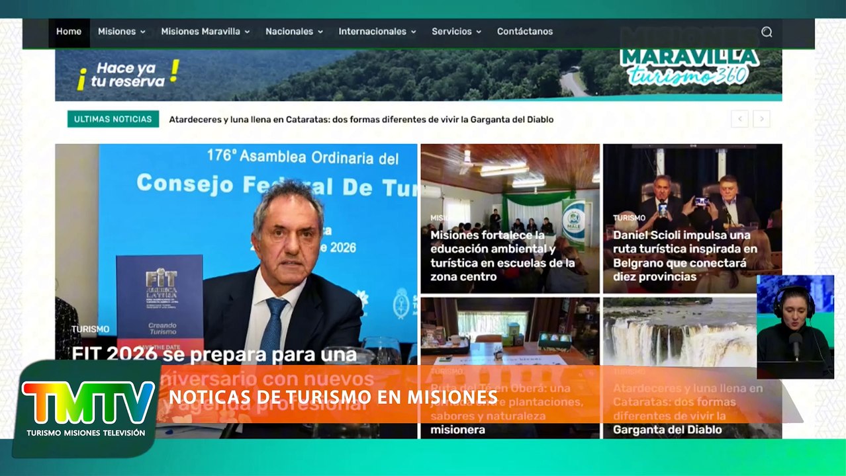846x476 pixels.
Task: Expand the Nacionales dropdown chevron
Action: coord(320,32)
